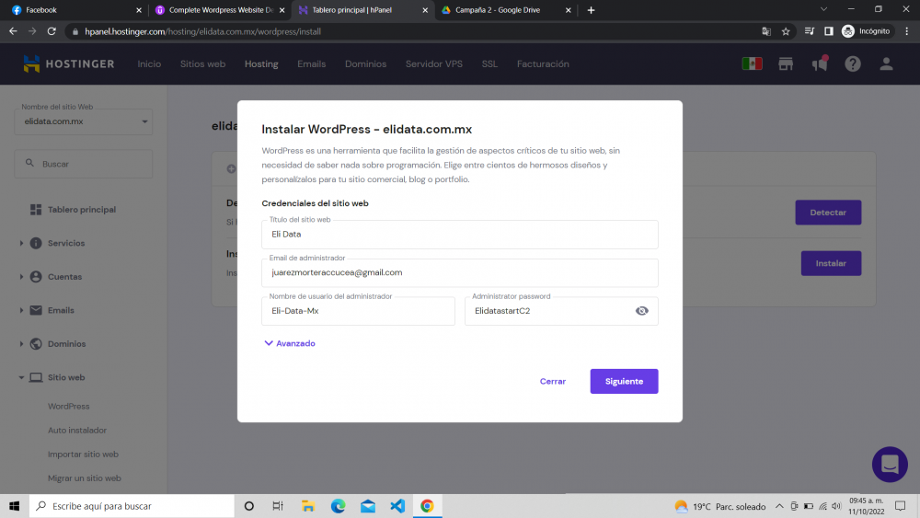Open Importar sitio web in sidebar
The image size is (920, 518).
83,455
